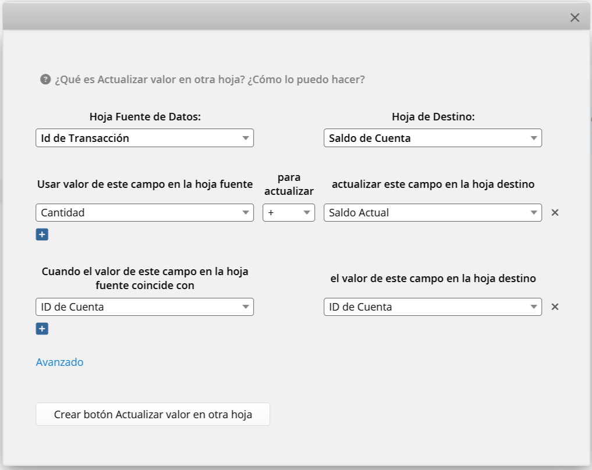
Task: Expand the Saldo Actual destination dropdown
Action: click(433, 213)
